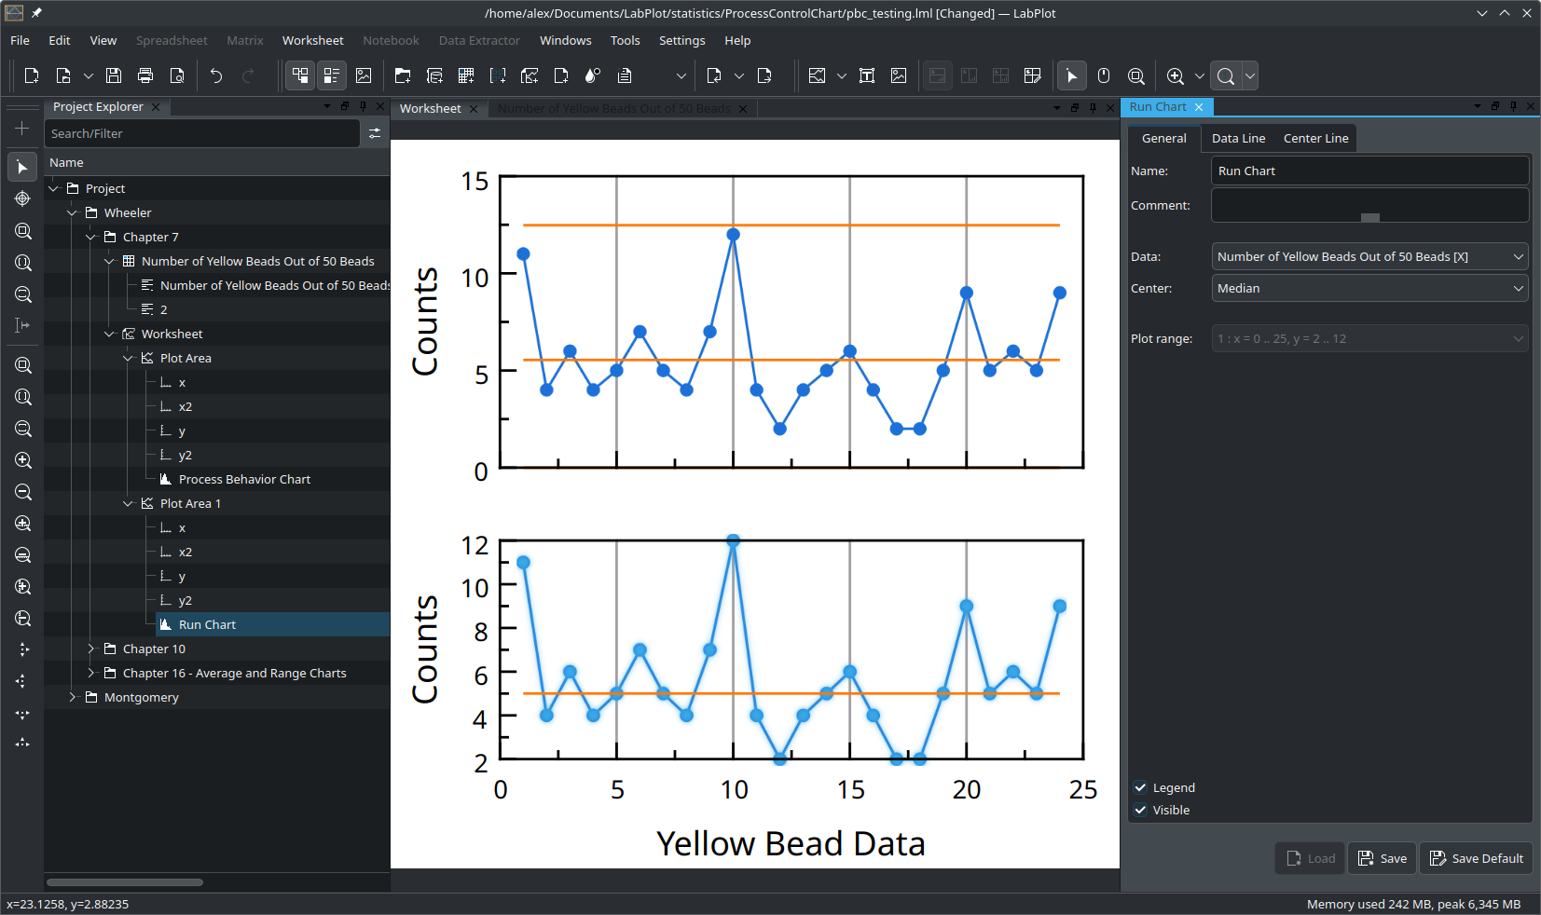
Task: Click the Search/Filter field
Action: tap(201, 133)
